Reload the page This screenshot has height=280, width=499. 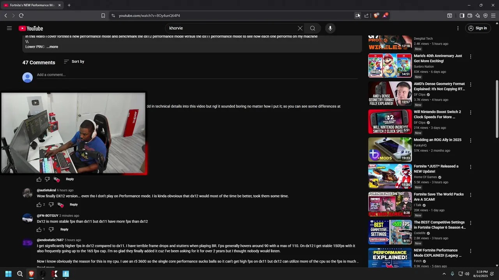(x=21, y=16)
